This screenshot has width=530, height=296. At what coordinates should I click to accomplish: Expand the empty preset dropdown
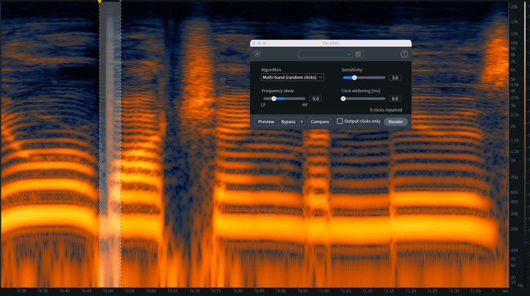point(325,54)
